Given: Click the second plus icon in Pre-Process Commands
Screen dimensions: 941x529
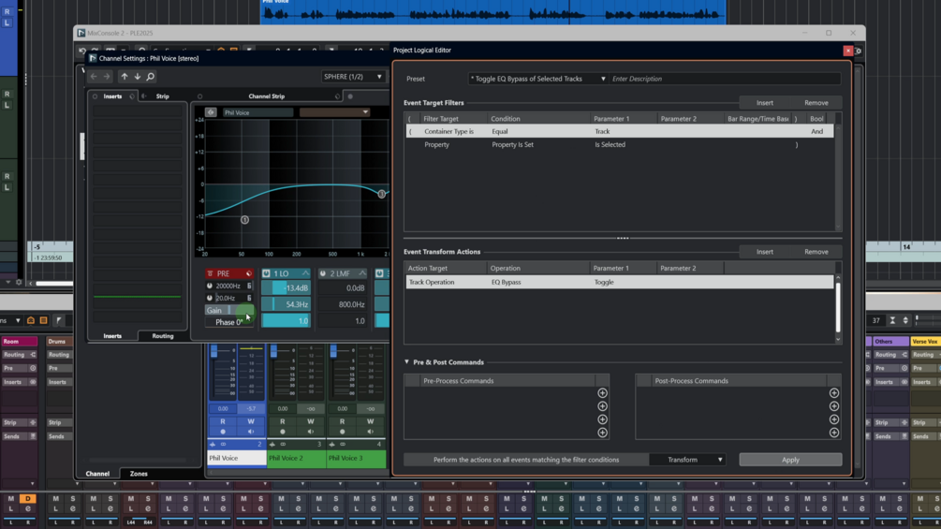Looking at the screenshot, I should 603,406.
